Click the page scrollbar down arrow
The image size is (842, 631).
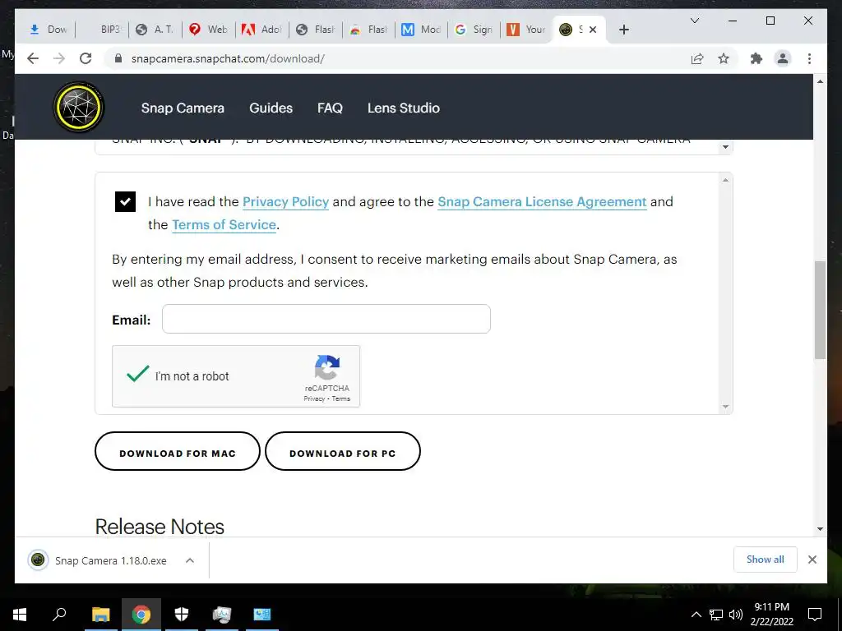tap(820, 529)
